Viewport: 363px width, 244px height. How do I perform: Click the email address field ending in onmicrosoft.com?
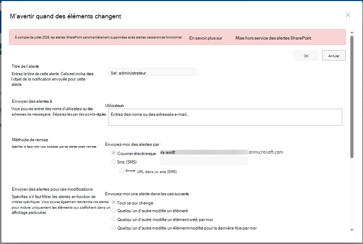point(222,152)
